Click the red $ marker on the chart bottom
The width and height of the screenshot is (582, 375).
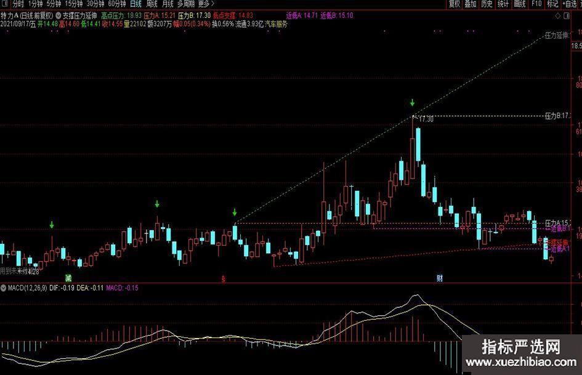[224, 279]
